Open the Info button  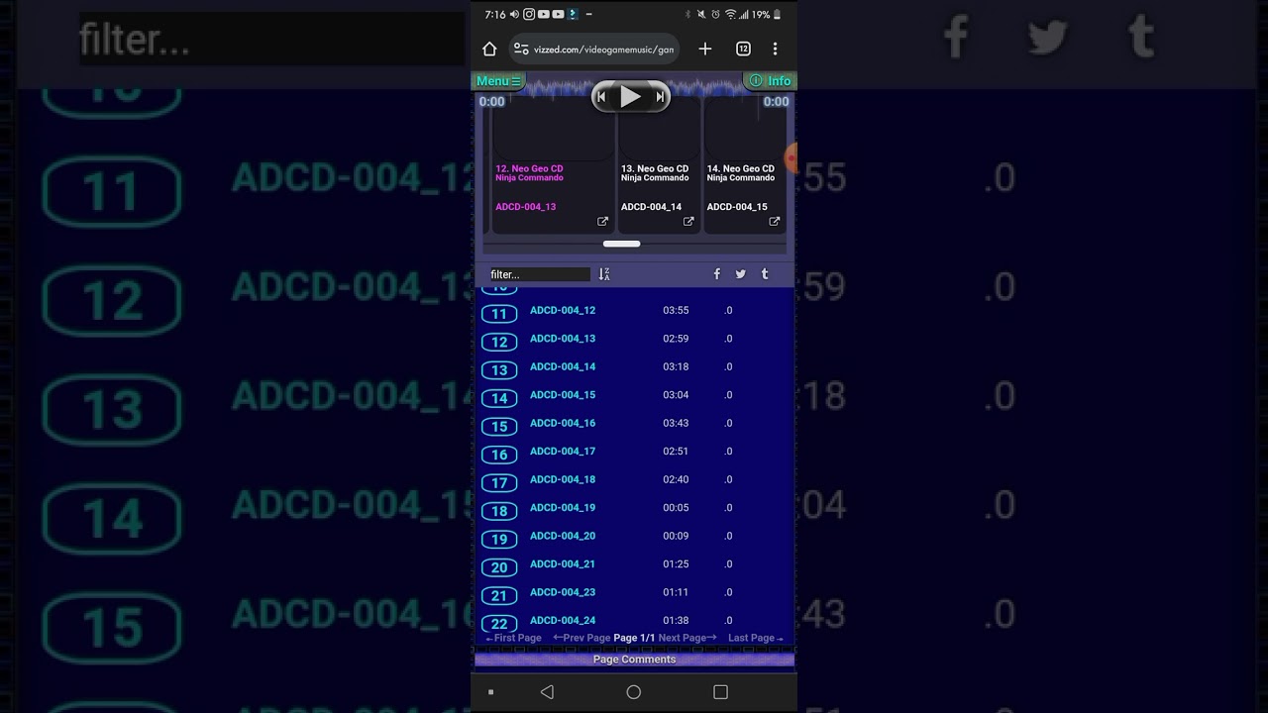(x=770, y=81)
